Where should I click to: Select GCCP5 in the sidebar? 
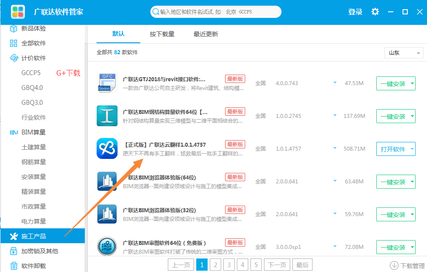[31, 73]
